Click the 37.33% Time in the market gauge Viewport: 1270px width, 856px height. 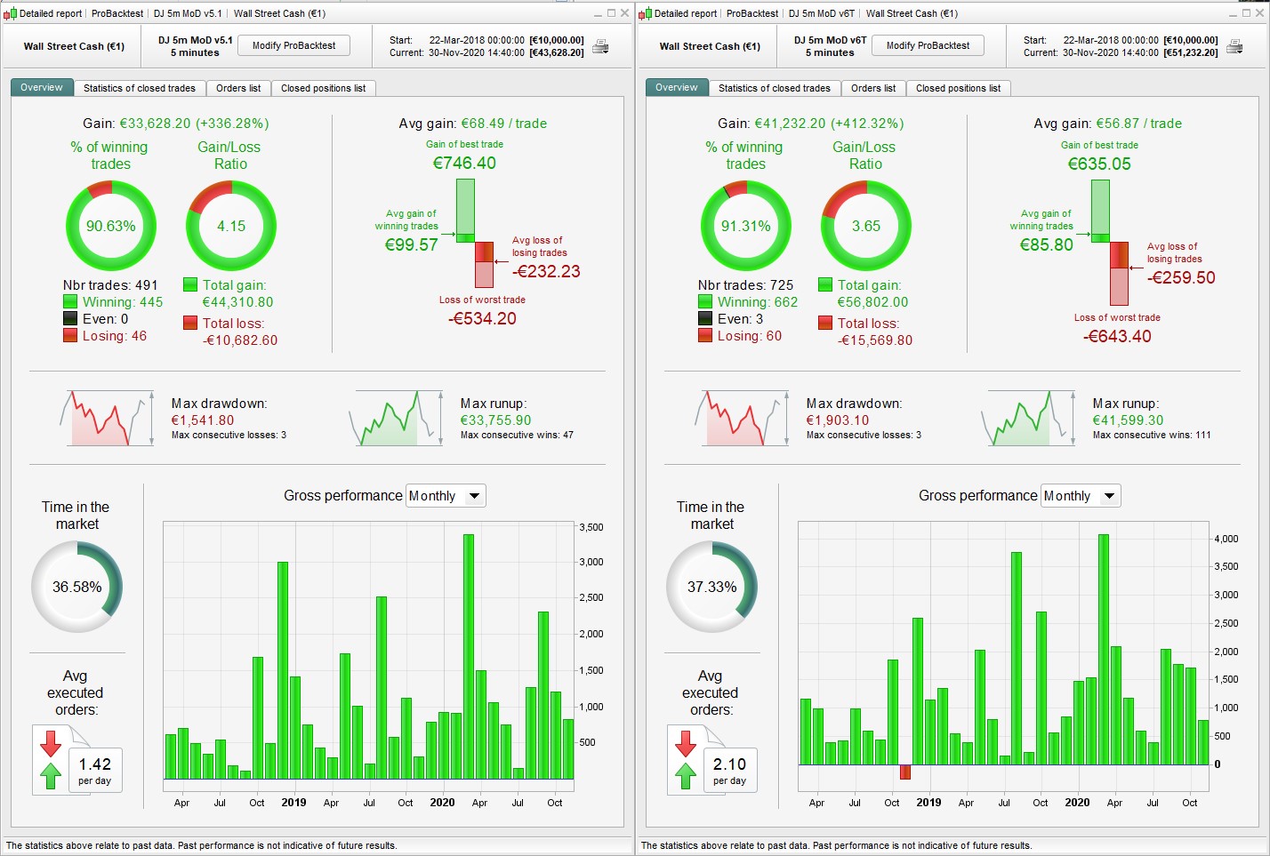pyautogui.click(x=712, y=587)
